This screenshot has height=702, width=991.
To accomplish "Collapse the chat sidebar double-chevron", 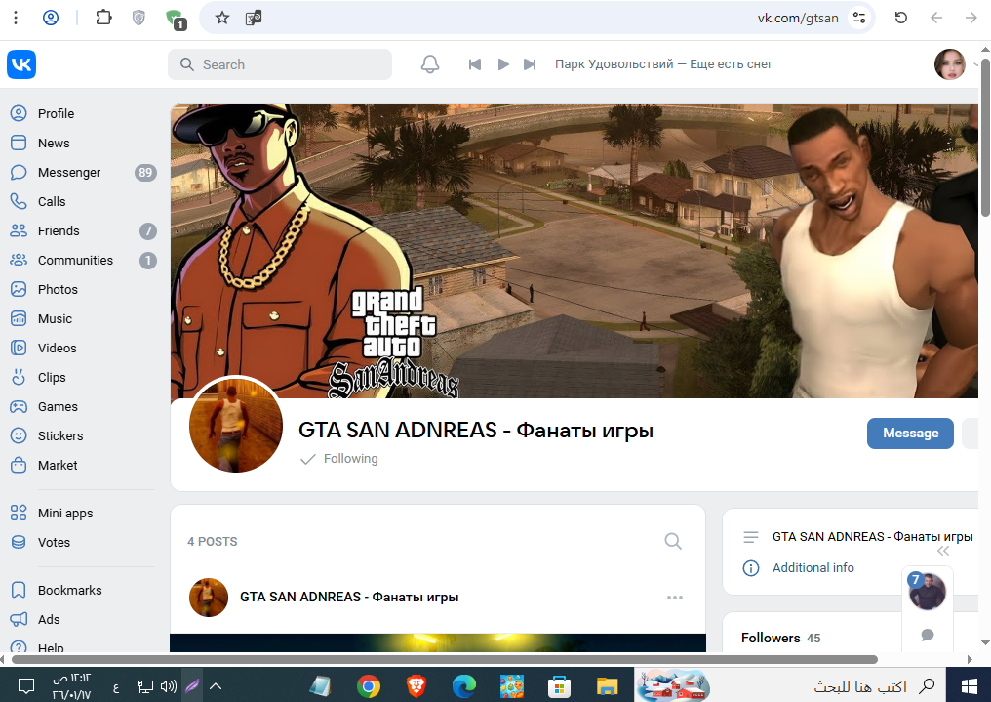I will (x=943, y=551).
